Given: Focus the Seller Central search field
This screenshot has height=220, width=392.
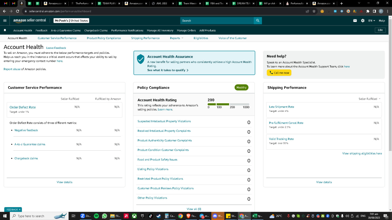Looking at the screenshot, I should [x=217, y=20].
